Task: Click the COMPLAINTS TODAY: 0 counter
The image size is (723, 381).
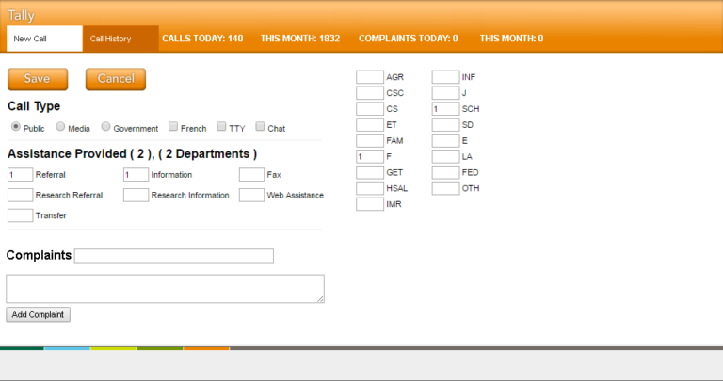Action: 408,39
